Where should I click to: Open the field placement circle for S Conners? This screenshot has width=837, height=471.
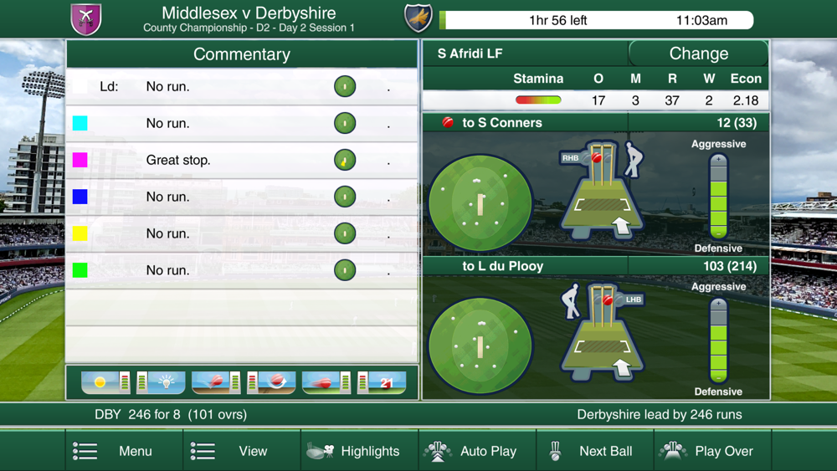pyautogui.click(x=480, y=202)
